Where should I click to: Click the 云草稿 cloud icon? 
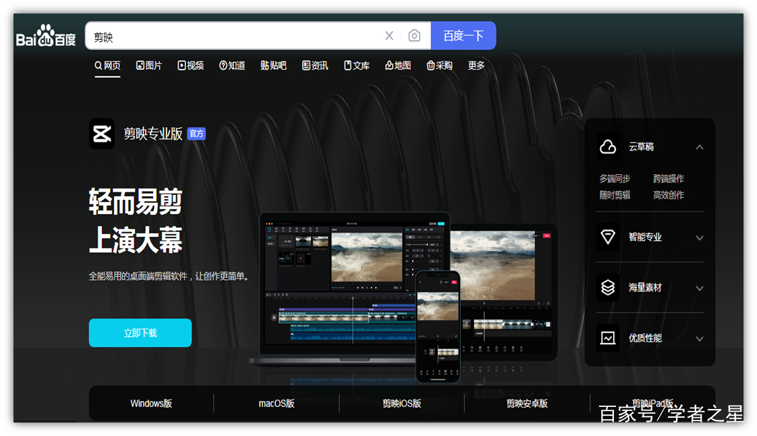(x=608, y=146)
